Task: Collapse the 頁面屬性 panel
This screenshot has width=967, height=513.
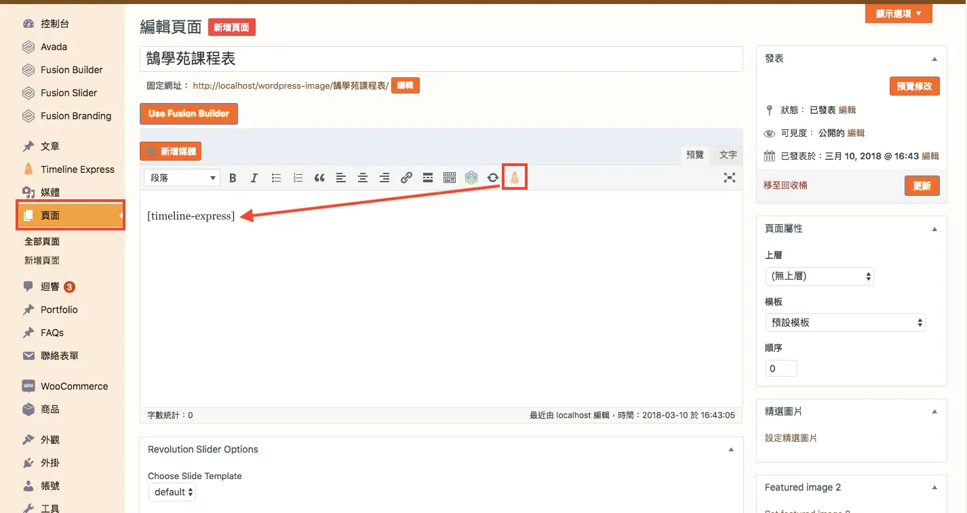Action: pyautogui.click(x=934, y=229)
